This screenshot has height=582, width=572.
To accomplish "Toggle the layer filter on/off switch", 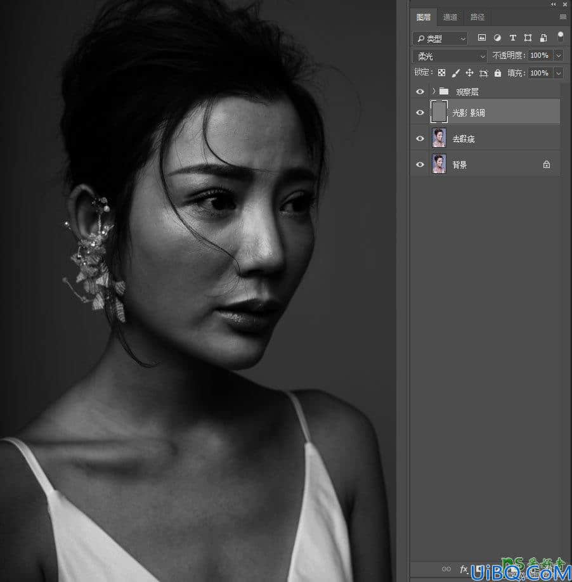I will [561, 36].
